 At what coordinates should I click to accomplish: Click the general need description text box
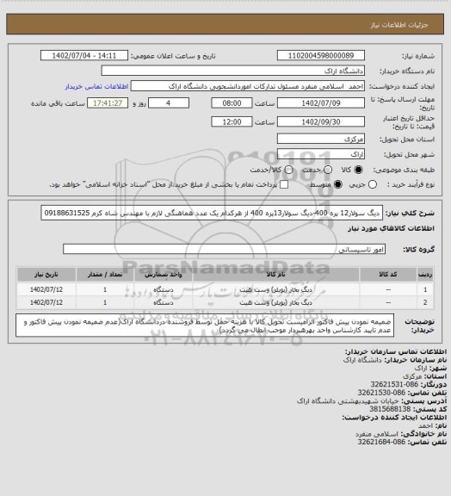pyautogui.click(x=212, y=213)
